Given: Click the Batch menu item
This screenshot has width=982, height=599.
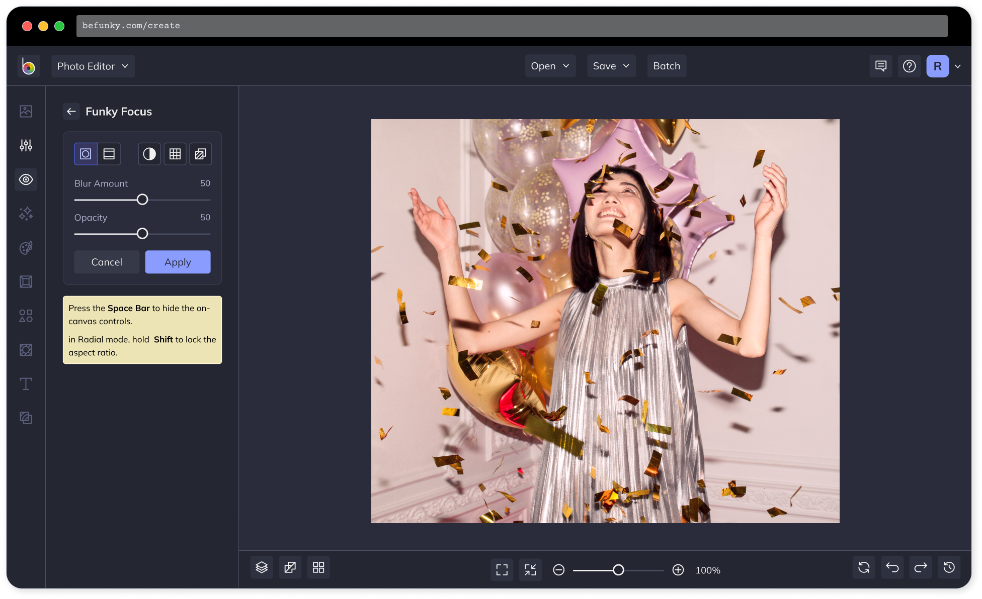Looking at the screenshot, I should (667, 66).
